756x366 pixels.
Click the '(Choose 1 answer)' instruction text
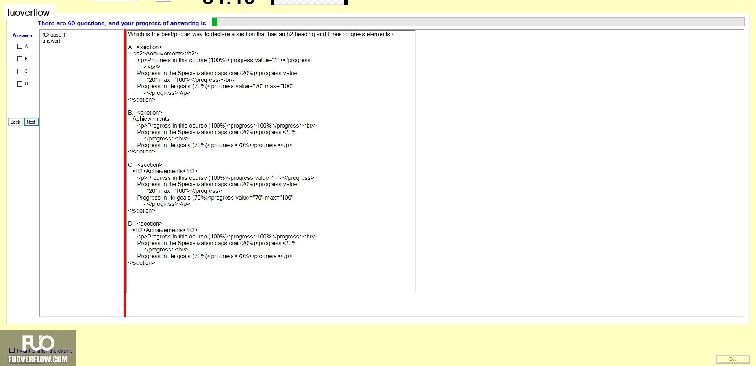coord(54,38)
